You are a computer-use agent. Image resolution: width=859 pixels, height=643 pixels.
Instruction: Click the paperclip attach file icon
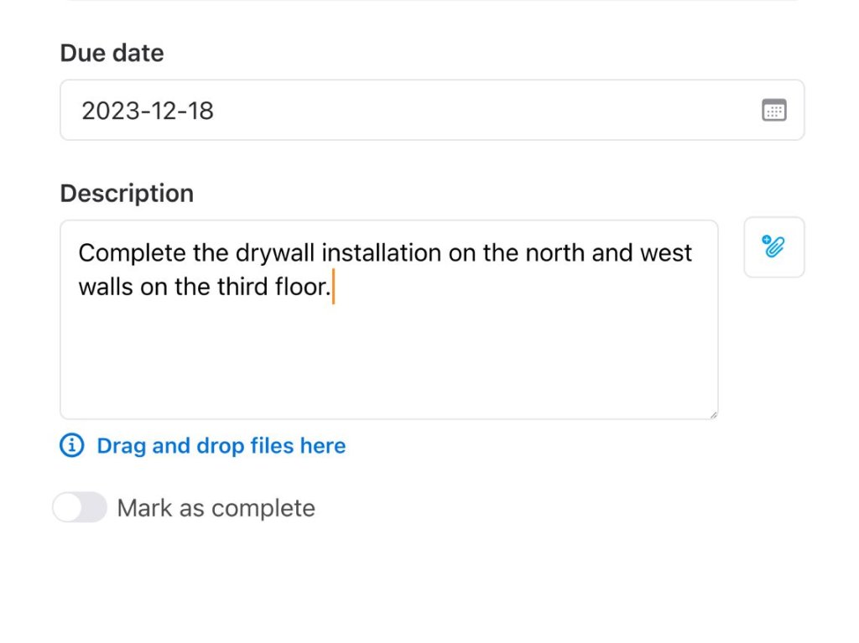[x=773, y=247]
